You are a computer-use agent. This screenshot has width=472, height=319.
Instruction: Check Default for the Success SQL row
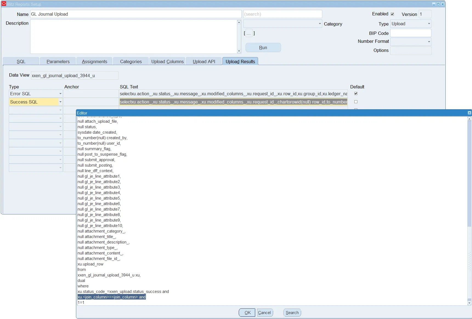pyautogui.click(x=356, y=102)
